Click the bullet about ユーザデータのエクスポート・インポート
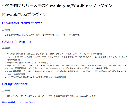 click(x=44, y=35)
